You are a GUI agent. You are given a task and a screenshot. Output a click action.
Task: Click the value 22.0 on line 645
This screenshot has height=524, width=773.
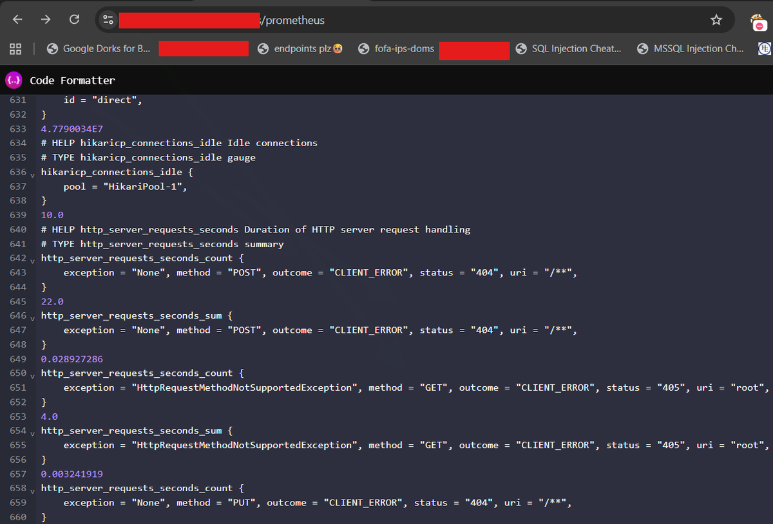(52, 301)
